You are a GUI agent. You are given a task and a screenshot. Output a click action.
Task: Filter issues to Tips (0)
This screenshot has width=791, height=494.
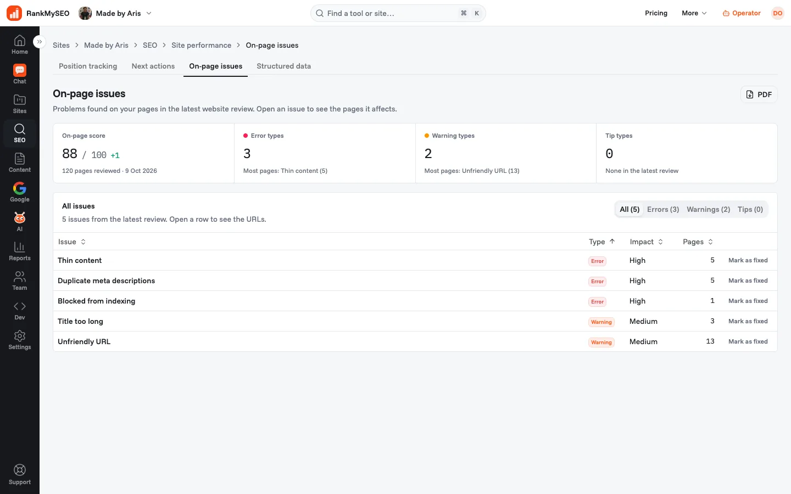pyautogui.click(x=750, y=209)
